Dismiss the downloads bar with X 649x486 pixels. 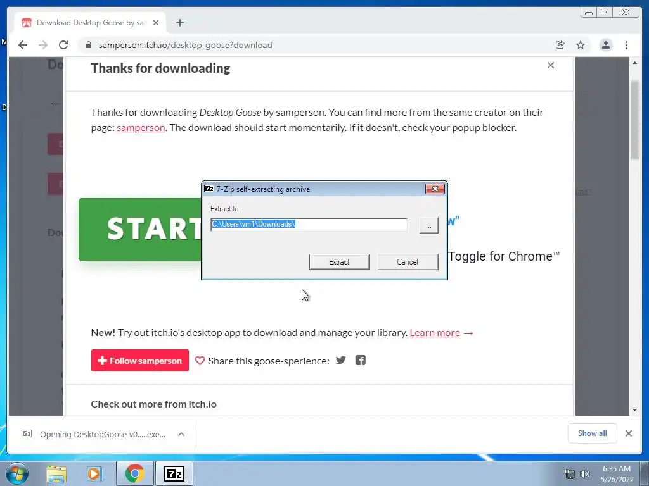click(x=629, y=433)
